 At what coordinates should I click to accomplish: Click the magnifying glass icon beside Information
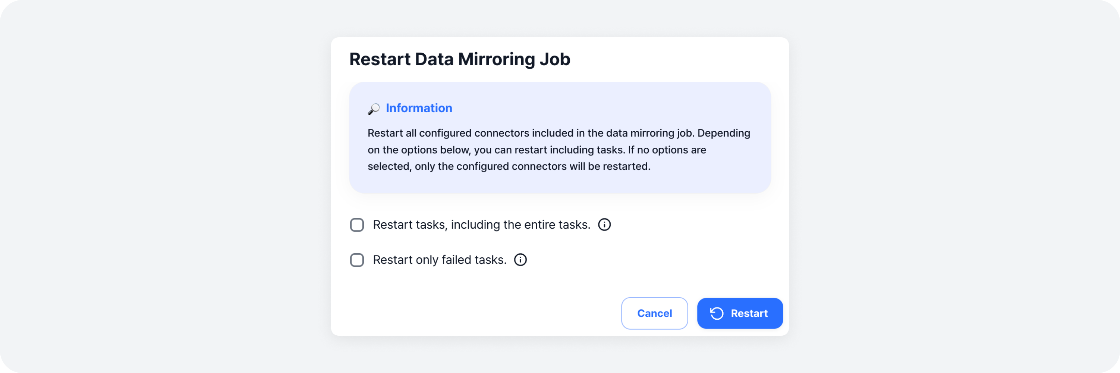coord(374,108)
